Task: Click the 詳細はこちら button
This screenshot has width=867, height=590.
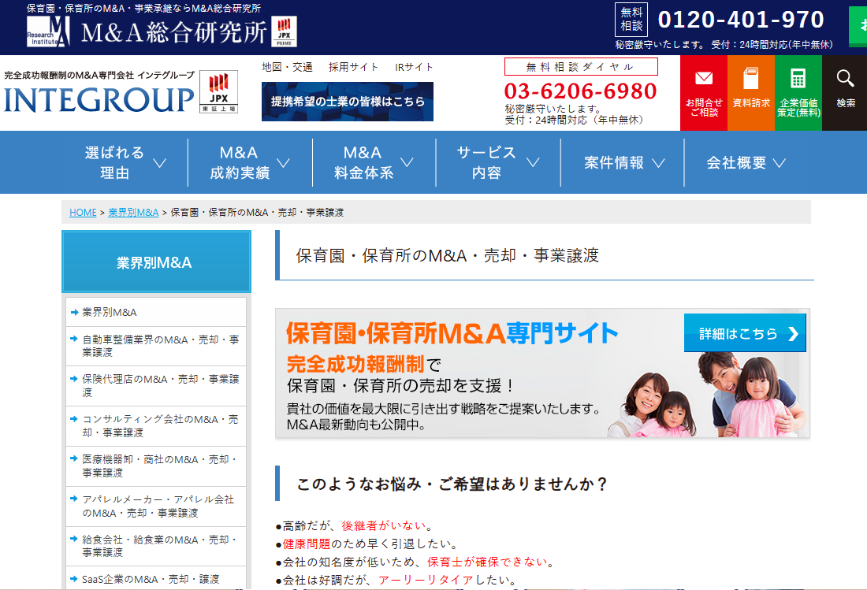Action: (x=745, y=333)
